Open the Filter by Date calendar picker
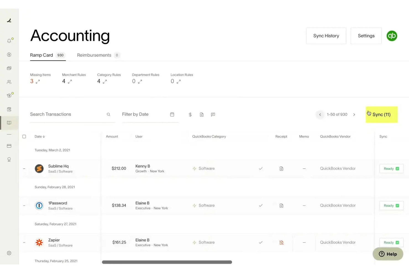The width and height of the screenshot is (409, 273). pos(172,114)
